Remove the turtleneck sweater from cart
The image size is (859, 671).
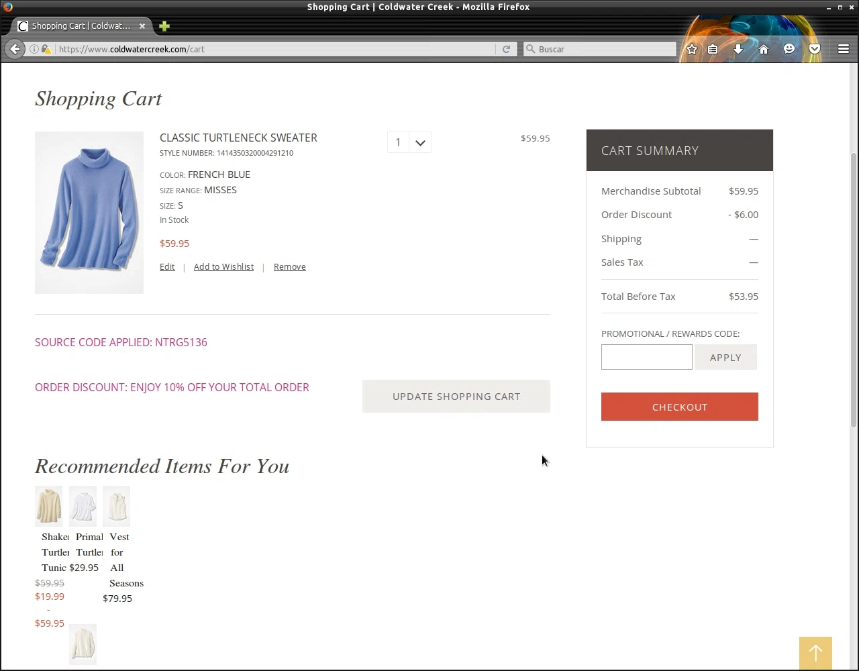click(x=290, y=267)
